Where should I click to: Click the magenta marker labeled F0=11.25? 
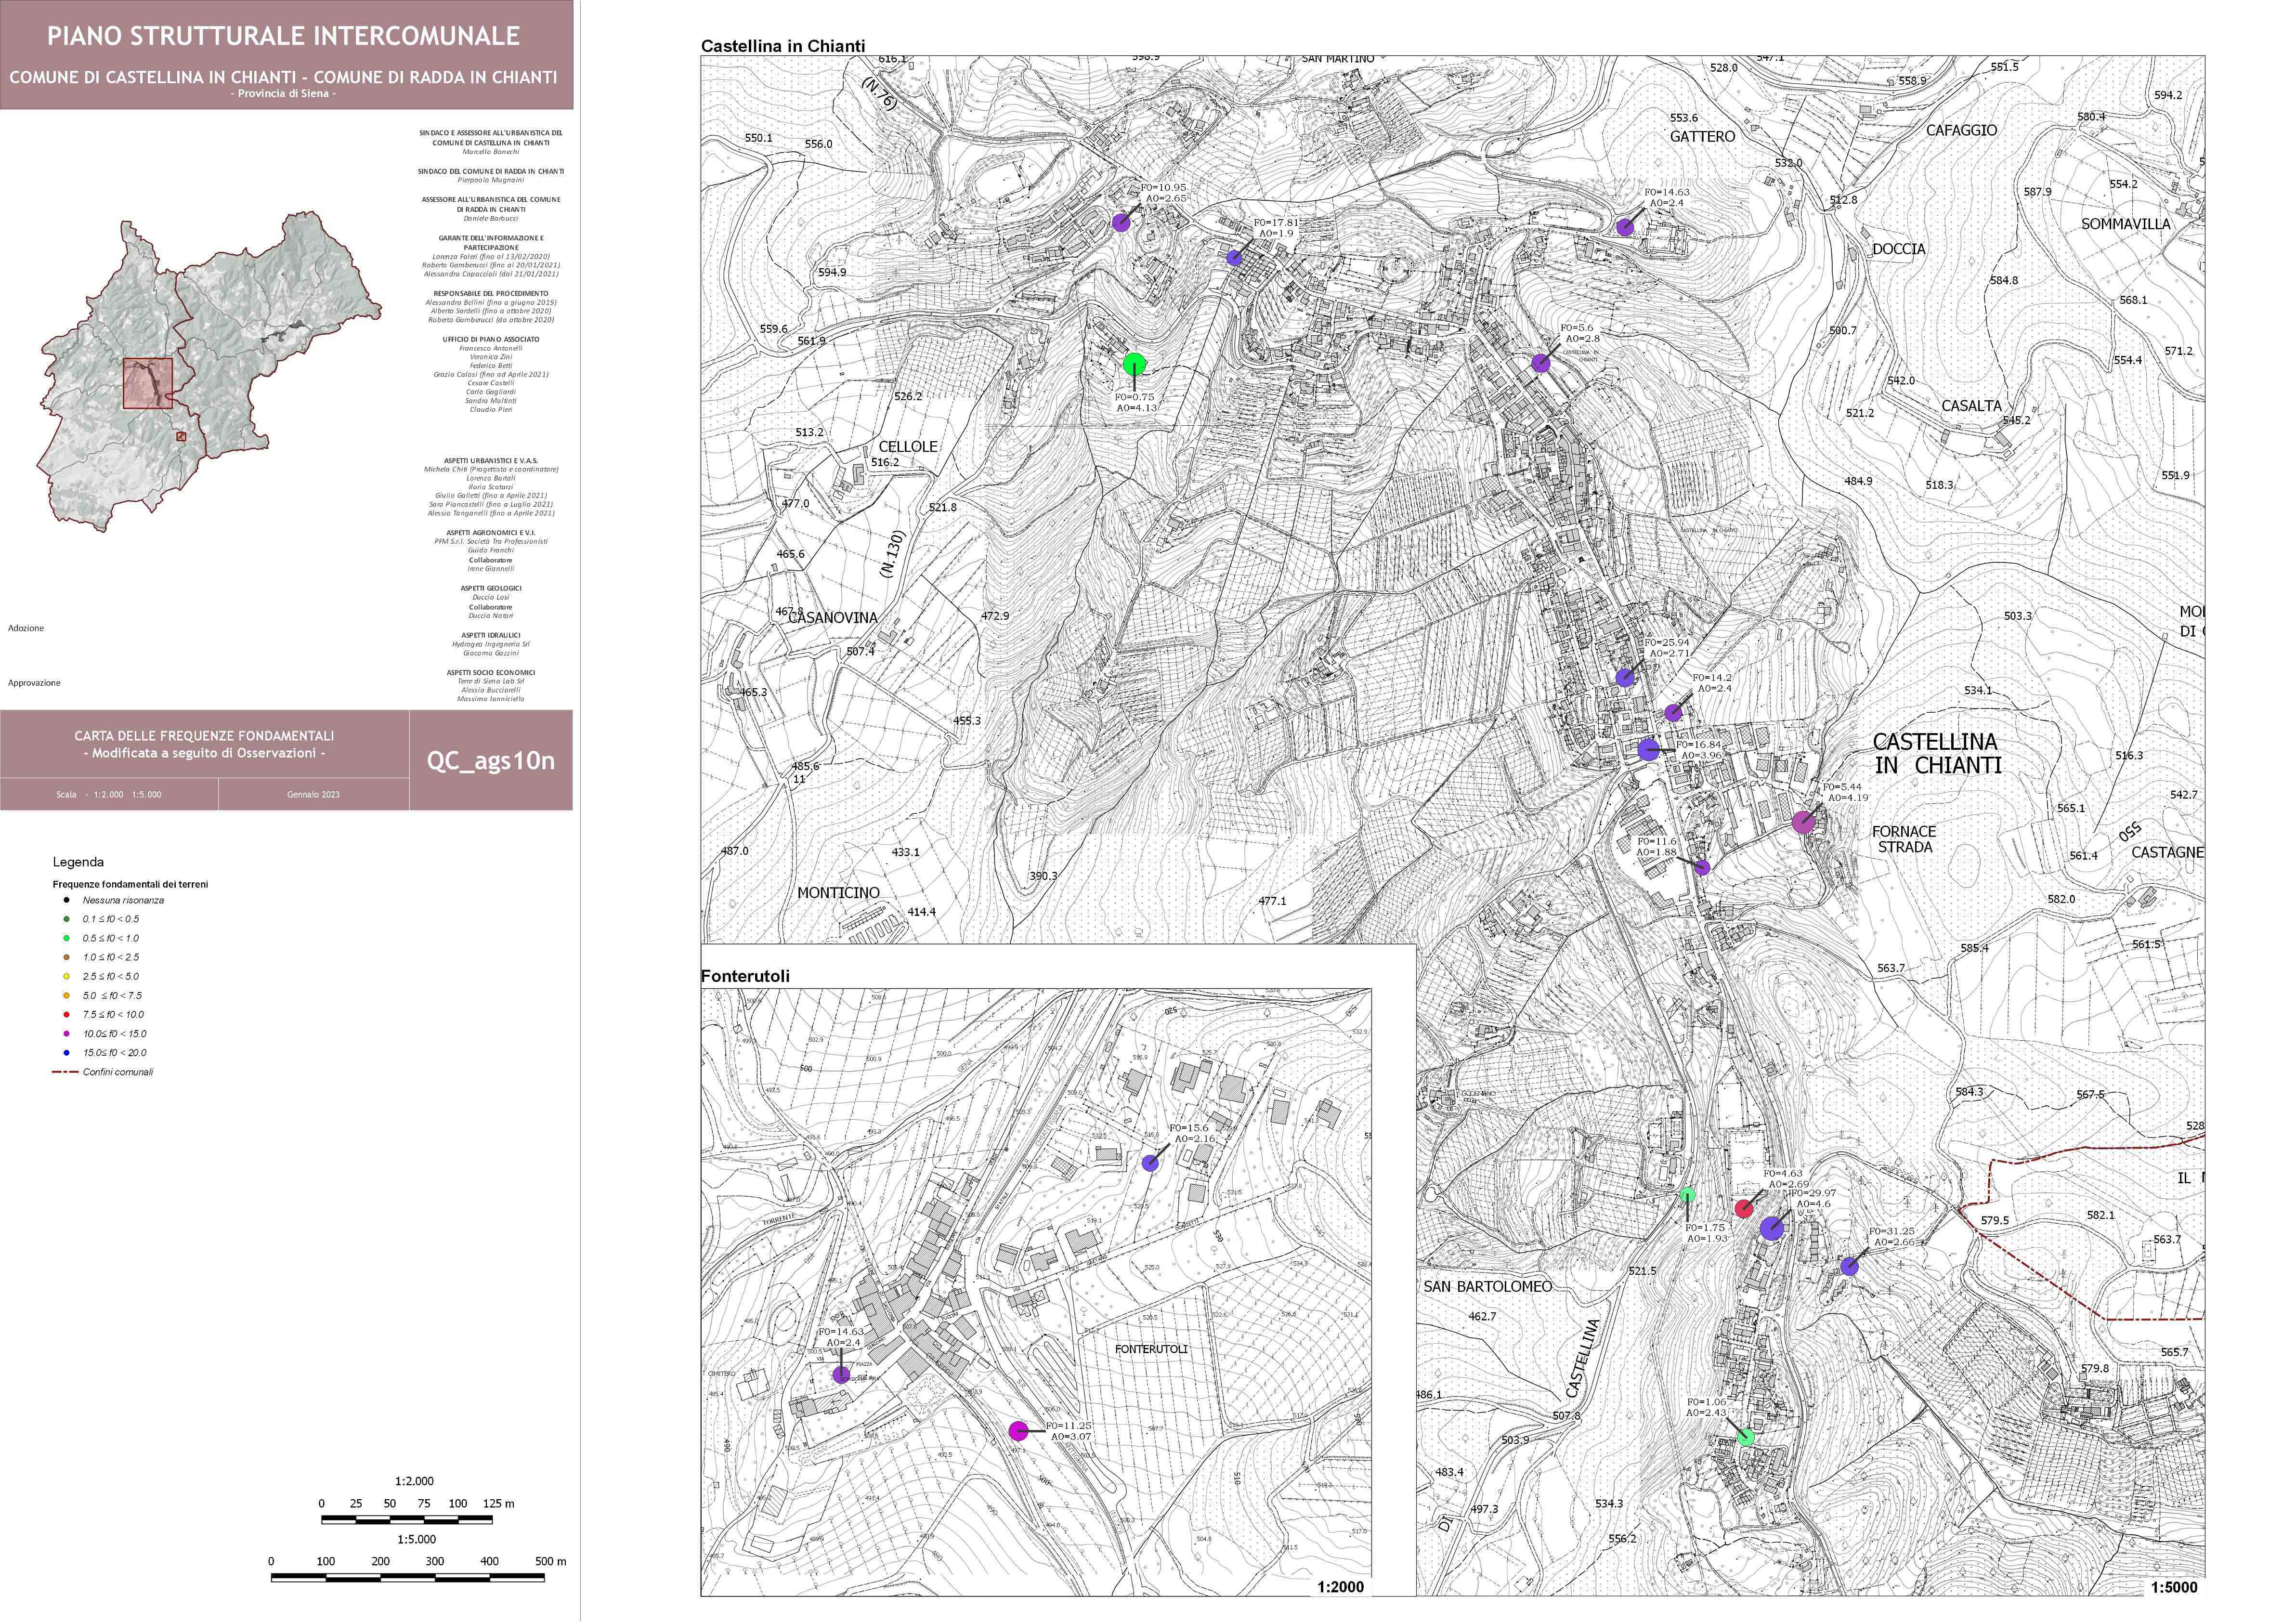pos(1018,1431)
